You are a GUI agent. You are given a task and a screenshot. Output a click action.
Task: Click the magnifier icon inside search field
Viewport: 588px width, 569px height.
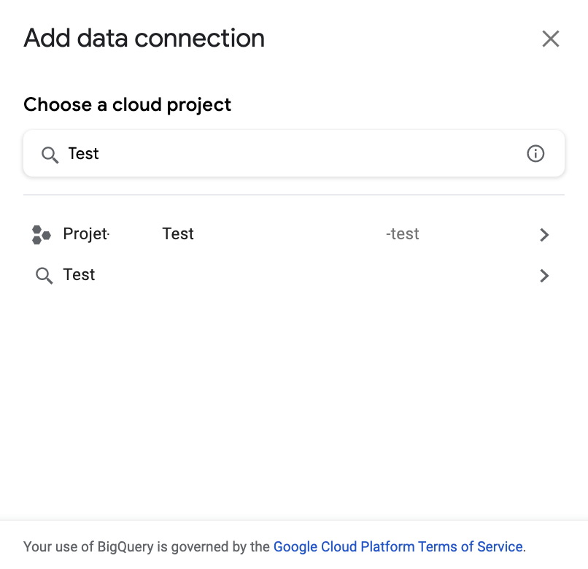[50, 154]
